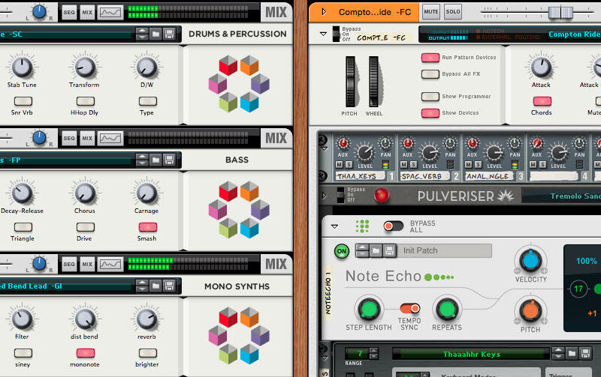This screenshot has height=377, width=601.
Task: Open large MIX tab of Mono Synths channel
Action: (x=276, y=264)
